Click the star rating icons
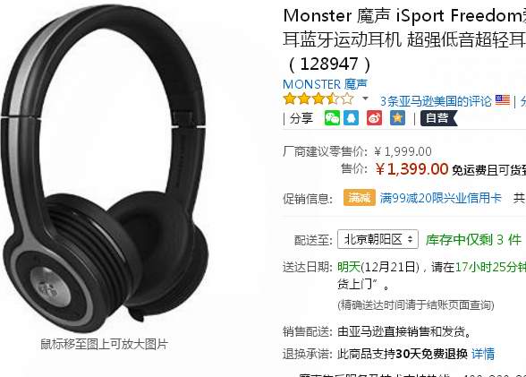The image size is (526, 377). pos(318,99)
